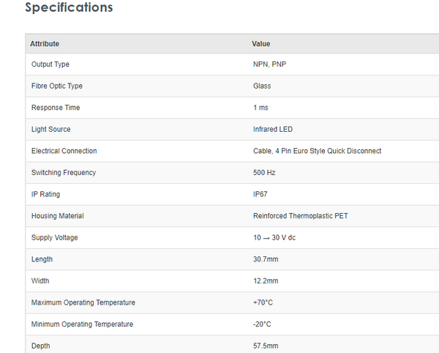This screenshot has width=439, height=353.
Task: Click the Attribute column header
Action: (45, 44)
